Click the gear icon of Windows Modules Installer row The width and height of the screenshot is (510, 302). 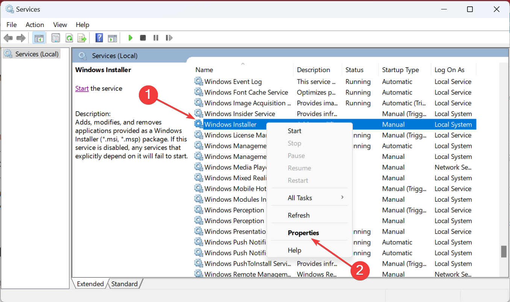point(199,199)
